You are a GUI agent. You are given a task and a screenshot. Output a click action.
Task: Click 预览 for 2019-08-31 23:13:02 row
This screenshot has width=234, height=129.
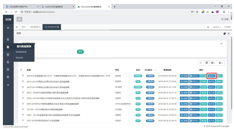click(x=219, y=87)
